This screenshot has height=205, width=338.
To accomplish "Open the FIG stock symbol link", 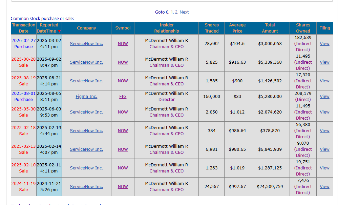I will [123, 96].
